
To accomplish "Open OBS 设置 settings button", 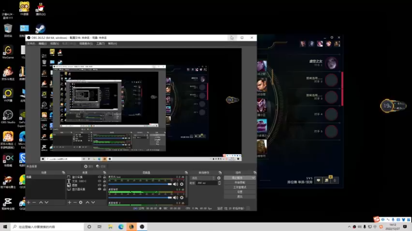I will click(239, 192).
